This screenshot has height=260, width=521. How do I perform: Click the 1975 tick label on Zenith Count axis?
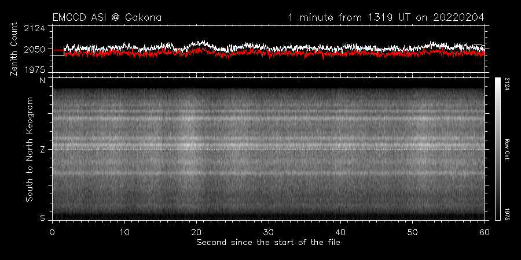(x=35, y=70)
